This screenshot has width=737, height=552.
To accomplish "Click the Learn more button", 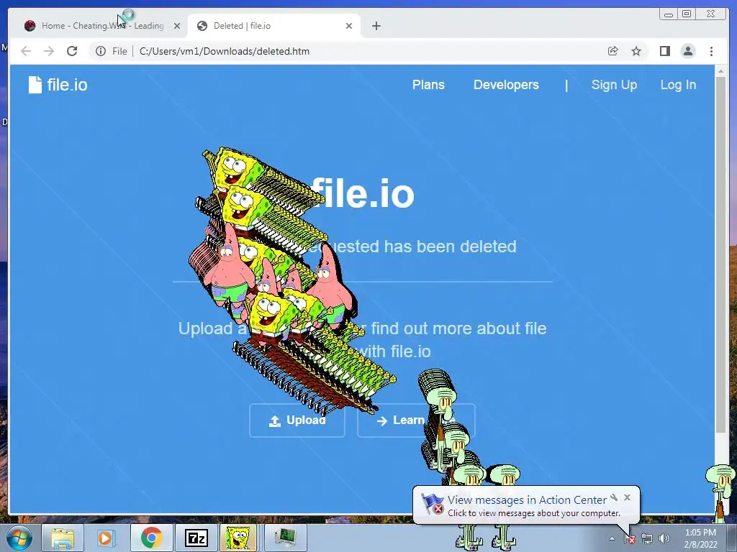I will click(416, 420).
